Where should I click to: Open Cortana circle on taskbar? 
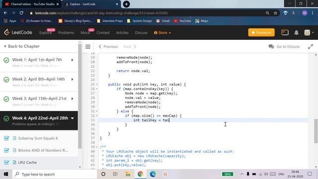coord(103,174)
